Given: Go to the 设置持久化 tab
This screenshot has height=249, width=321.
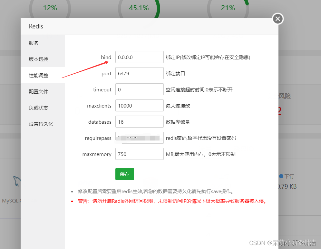Looking at the screenshot, I should pos(43,124).
